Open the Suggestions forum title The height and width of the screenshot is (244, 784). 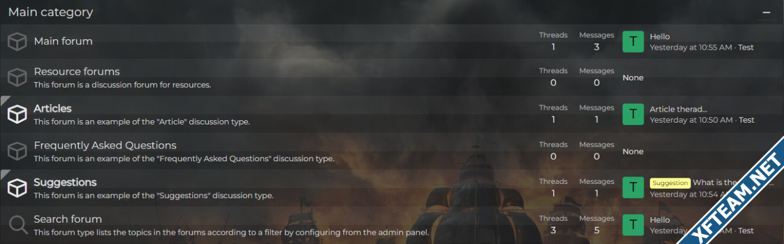coord(65,182)
